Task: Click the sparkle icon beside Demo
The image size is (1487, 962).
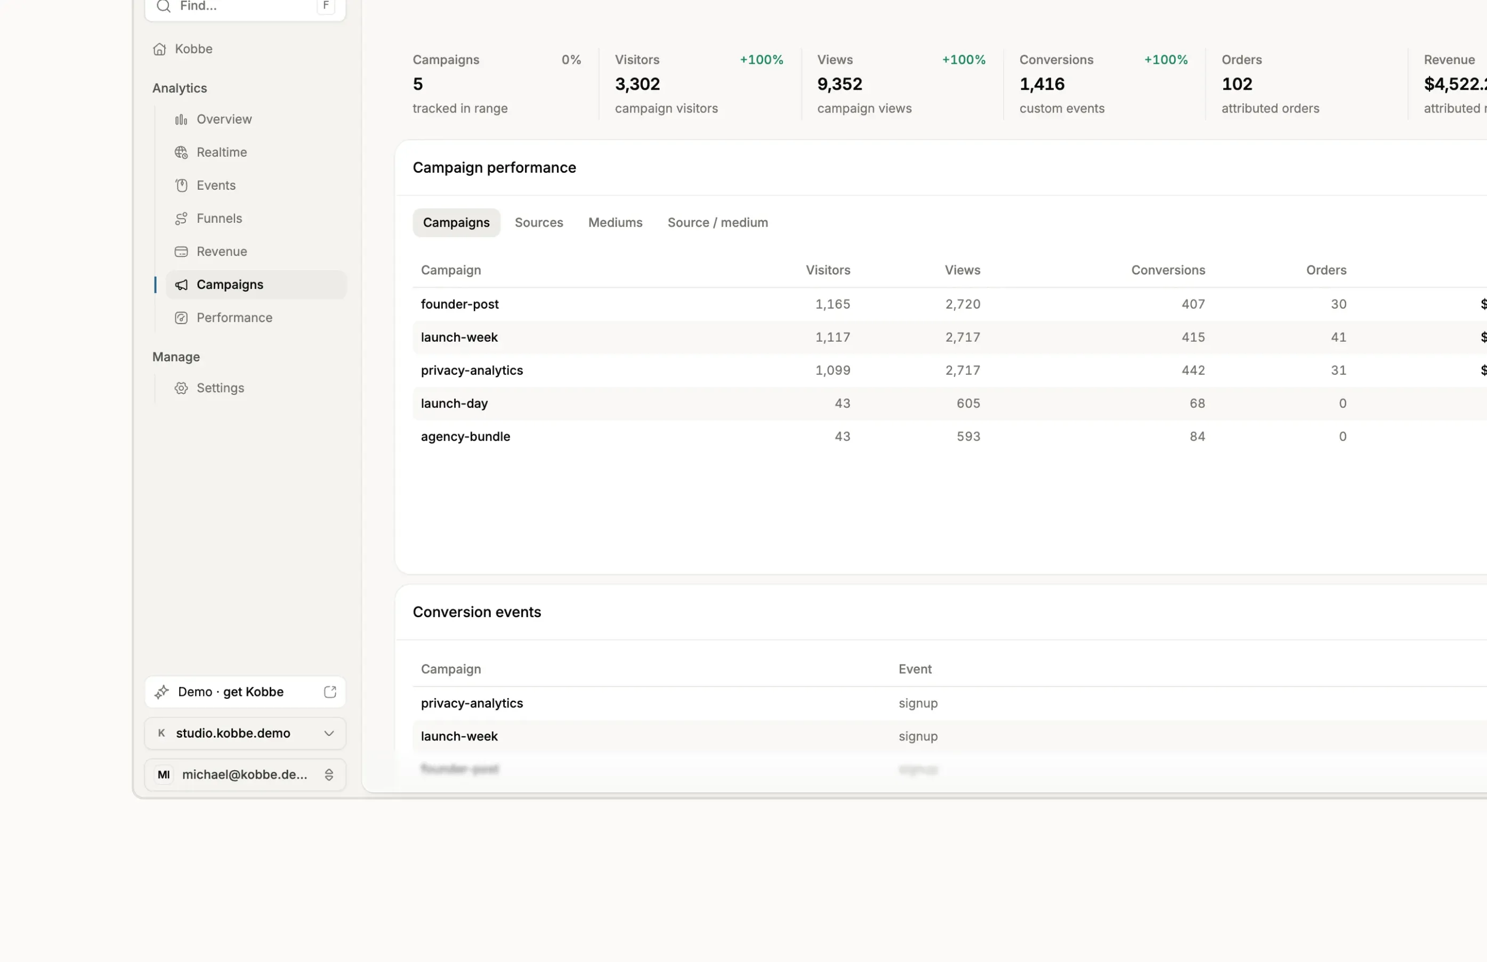Action: [x=161, y=691]
